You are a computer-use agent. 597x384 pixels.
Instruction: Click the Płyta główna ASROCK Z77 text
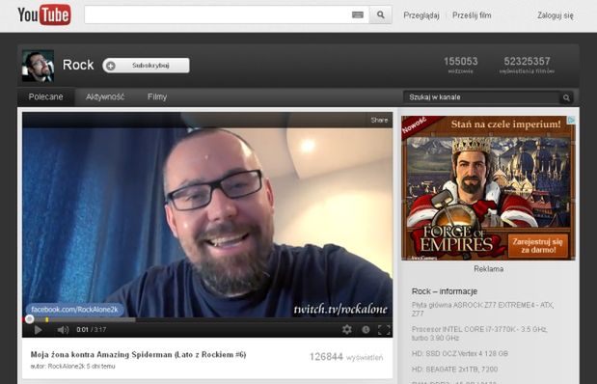coord(483,309)
